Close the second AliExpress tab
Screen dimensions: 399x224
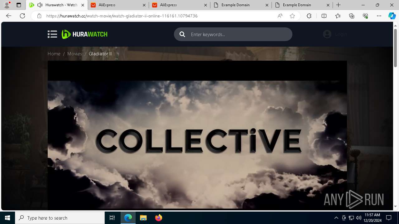205,5
